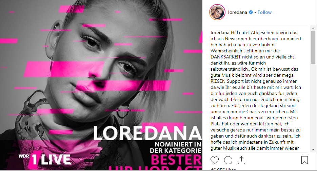Open the loredana username in the post header
Screen dimensions: 317x171
click(238, 12)
